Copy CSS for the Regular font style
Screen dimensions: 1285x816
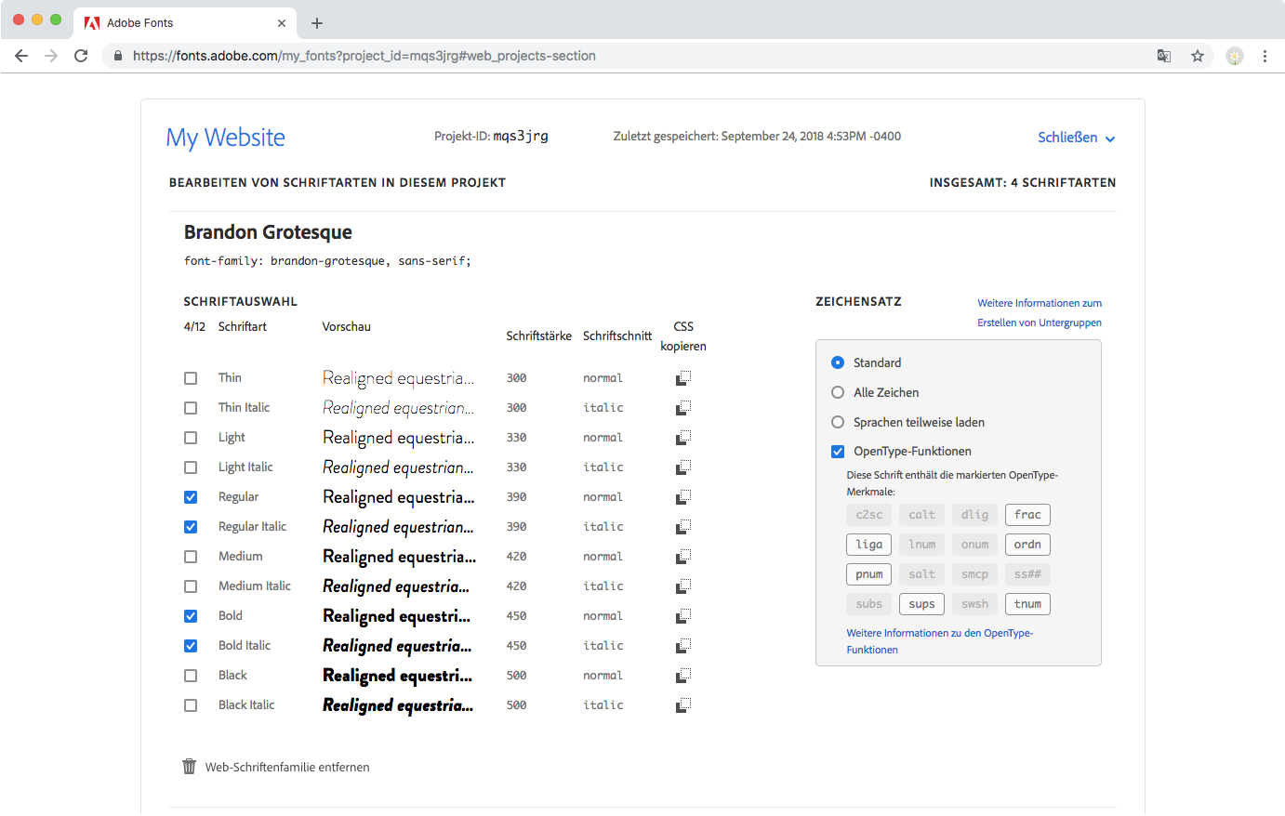coord(683,497)
